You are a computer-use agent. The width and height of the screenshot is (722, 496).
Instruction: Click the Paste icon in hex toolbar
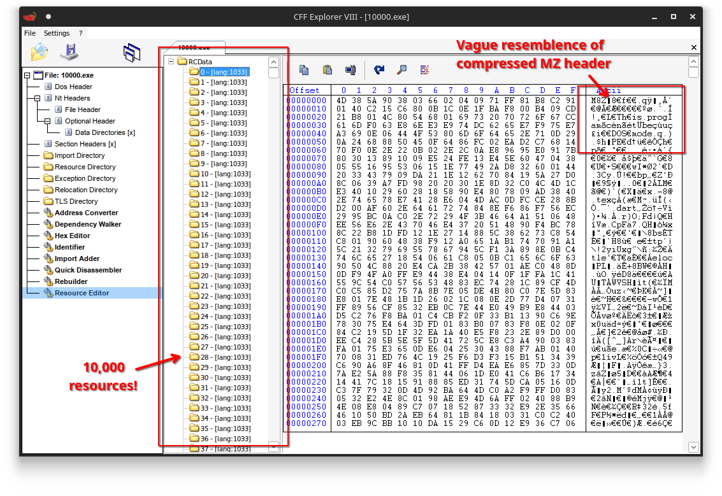(328, 70)
